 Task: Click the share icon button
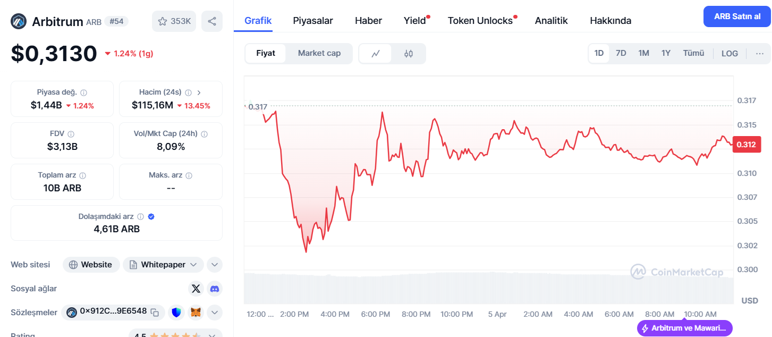pyautogui.click(x=212, y=21)
